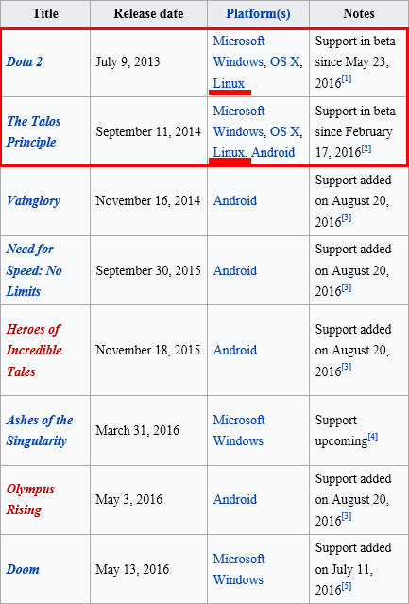The height and width of the screenshot is (604, 409).
Task: Click Android link in Talos Principle row
Action: pos(273,152)
